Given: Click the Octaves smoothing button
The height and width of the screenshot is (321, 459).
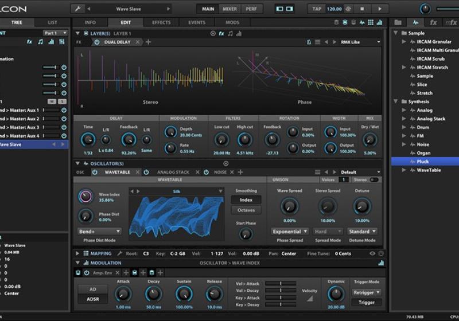Looking at the screenshot, I should click(x=246, y=210).
